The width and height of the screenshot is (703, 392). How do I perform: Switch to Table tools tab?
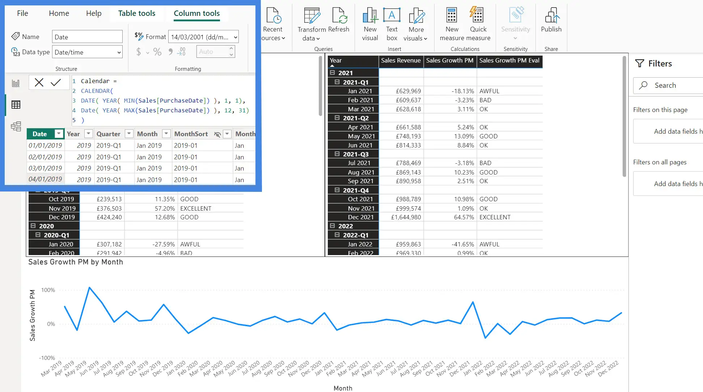click(137, 13)
